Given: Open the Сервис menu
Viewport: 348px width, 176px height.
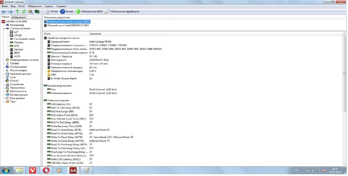Looking at the screenshot, I should point(49,6).
